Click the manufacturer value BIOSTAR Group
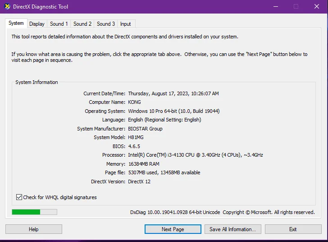Viewport: 328px width, 242px height. click(145, 129)
